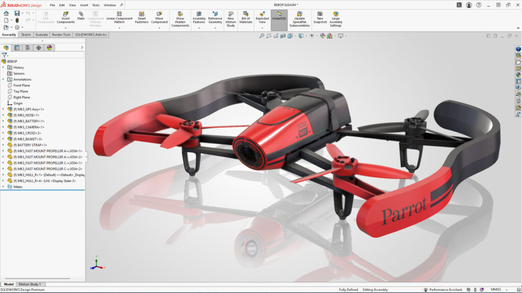The height and width of the screenshot is (293, 522).
Task: Switch to Render Tools tab
Action: coord(61,35)
